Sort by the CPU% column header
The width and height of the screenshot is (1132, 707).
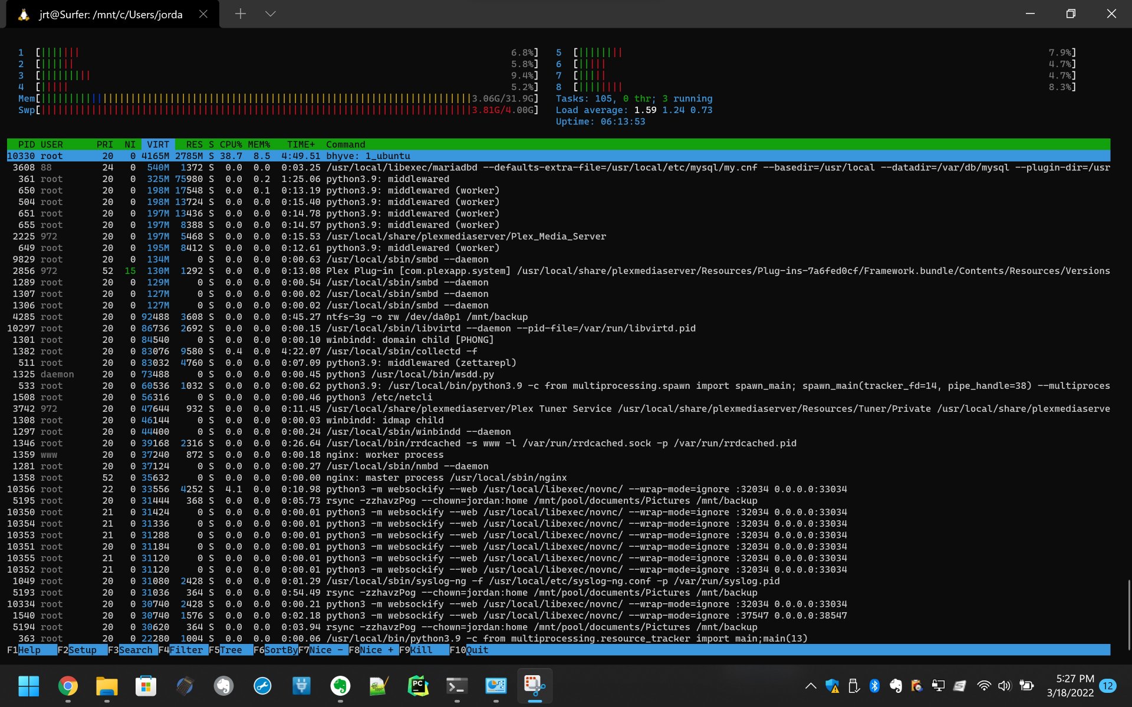tap(231, 144)
